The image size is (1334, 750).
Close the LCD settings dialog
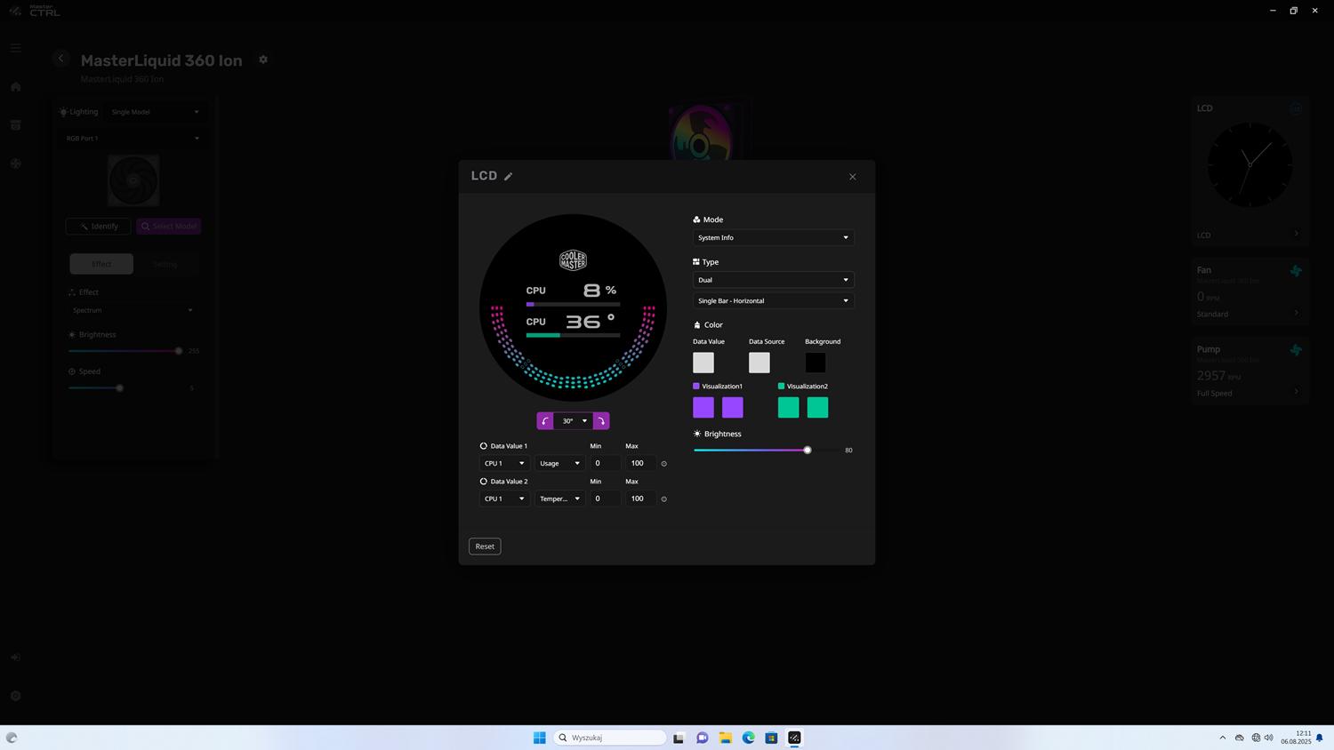852,177
